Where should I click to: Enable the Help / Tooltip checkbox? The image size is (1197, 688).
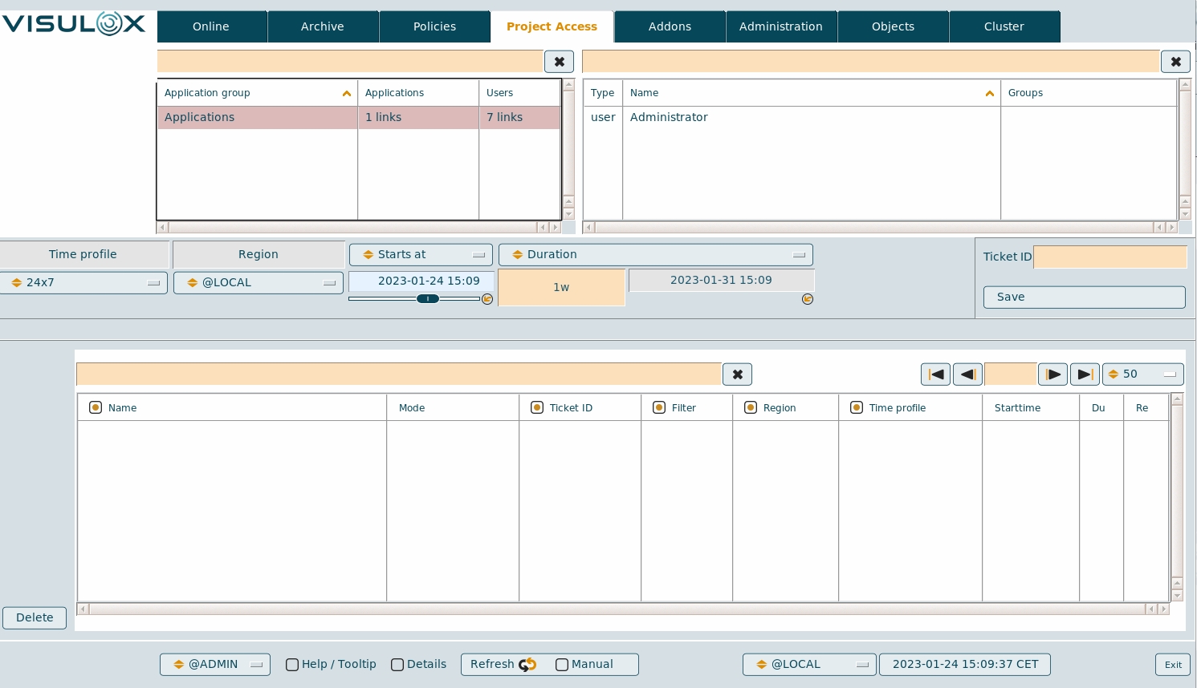[x=292, y=665]
